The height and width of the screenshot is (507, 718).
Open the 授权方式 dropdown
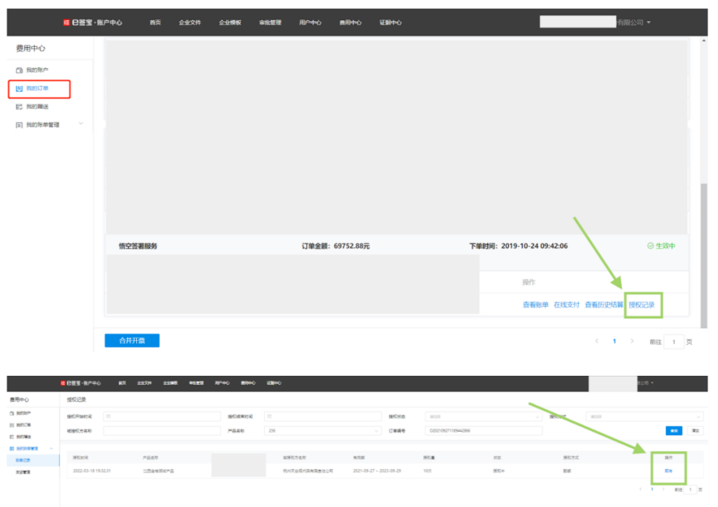(644, 416)
